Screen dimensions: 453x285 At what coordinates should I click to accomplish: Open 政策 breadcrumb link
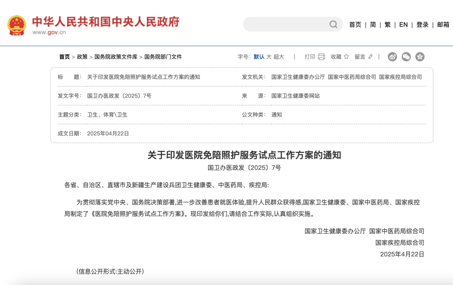tap(82, 57)
